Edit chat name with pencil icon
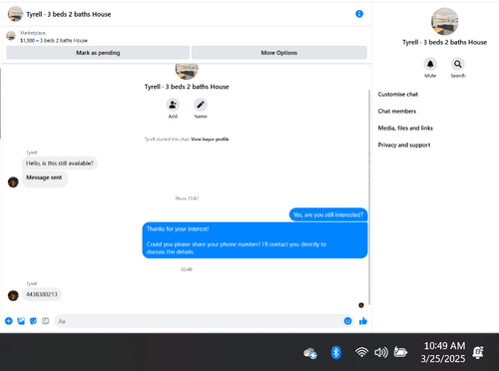499x371 pixels. (x=201, y=105)
